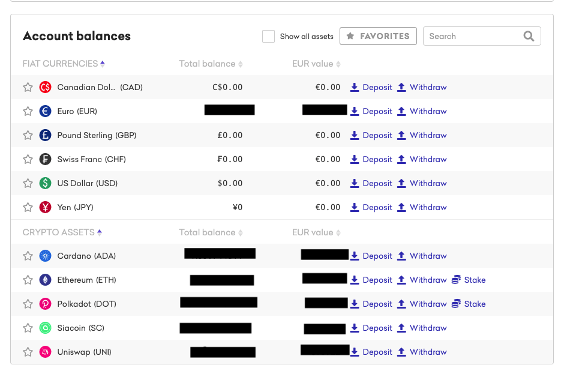Enable the Show all assets checkbox
The image size is (561, 371).
tap(268, 36)
